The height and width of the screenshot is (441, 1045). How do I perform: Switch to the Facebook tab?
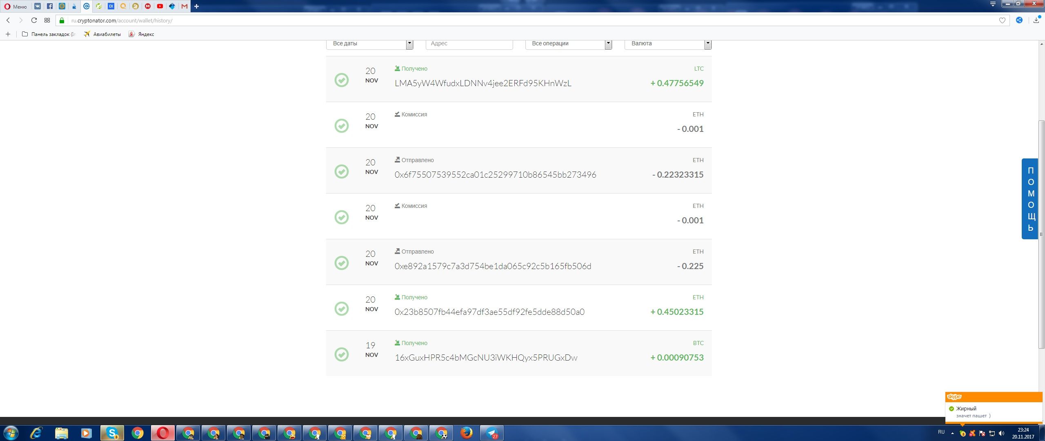pos(49,6)
